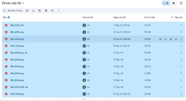Click owner avatar in IMG_8423.PNG row

(x=84, y=87)
